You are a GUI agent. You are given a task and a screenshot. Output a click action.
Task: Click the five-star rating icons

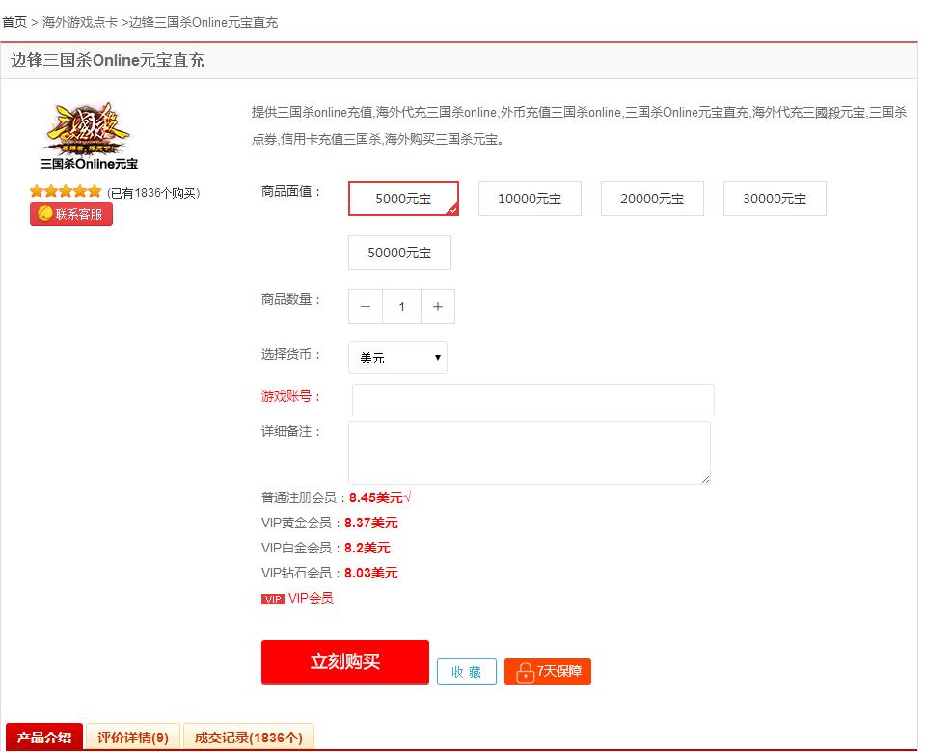pos(66,191)
